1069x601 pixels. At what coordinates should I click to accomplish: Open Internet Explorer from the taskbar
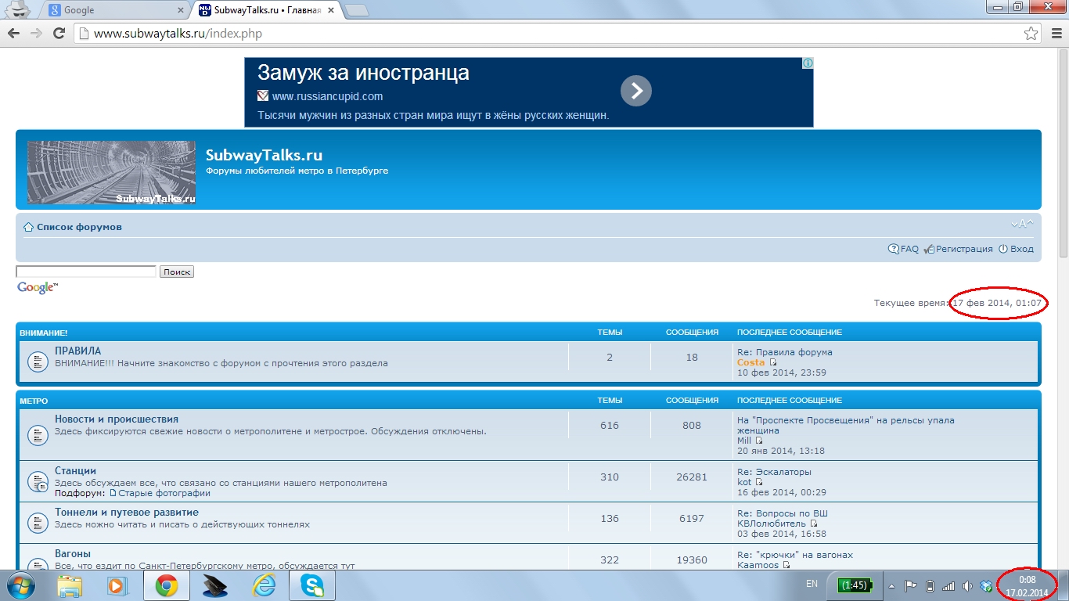coord(262,585)
